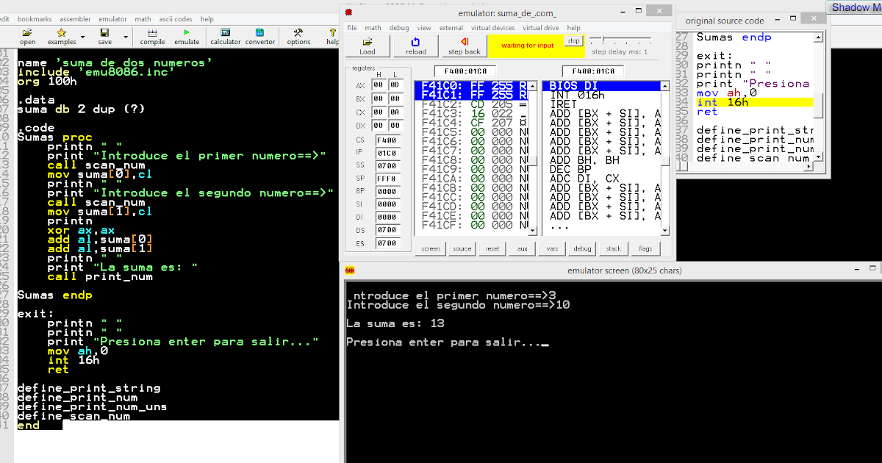Click step back to reverse execution
The image size is (882, 463).
point(463,46)
